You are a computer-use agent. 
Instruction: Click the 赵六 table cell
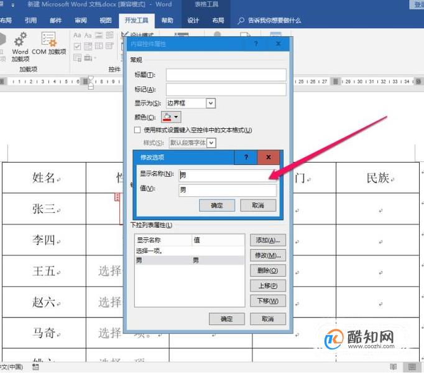[44, 302]
